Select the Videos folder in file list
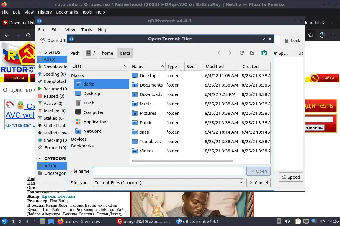 [x=147, y=151]
